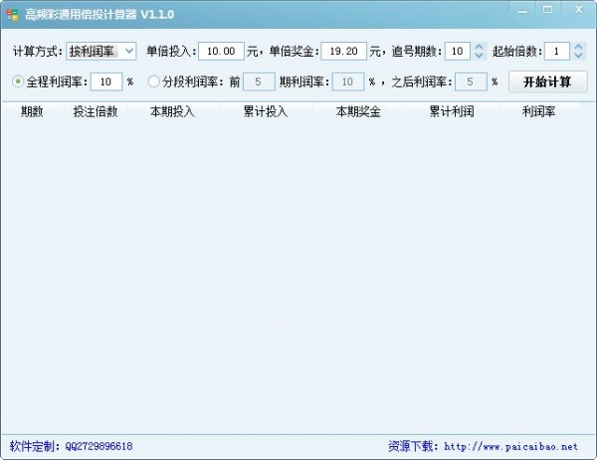
Task: Click the 累计投入 column header
Action: [266, 111]
